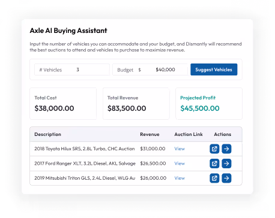Click arrow action icon for Toyota Hilux row

(226, 149)
